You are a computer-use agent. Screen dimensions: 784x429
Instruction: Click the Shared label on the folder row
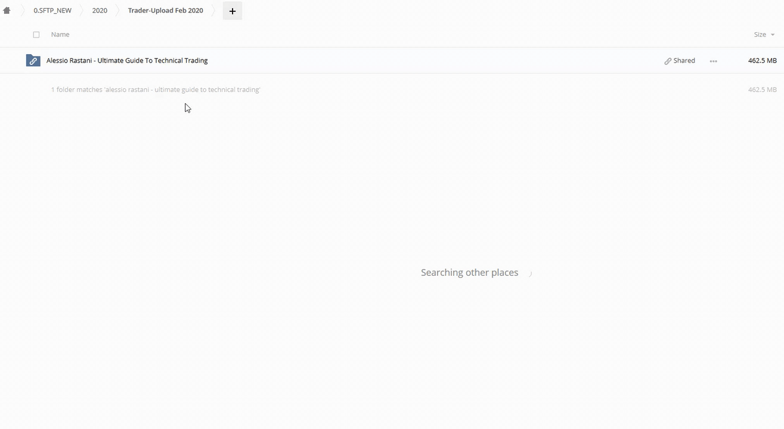[x=684, y=61]
